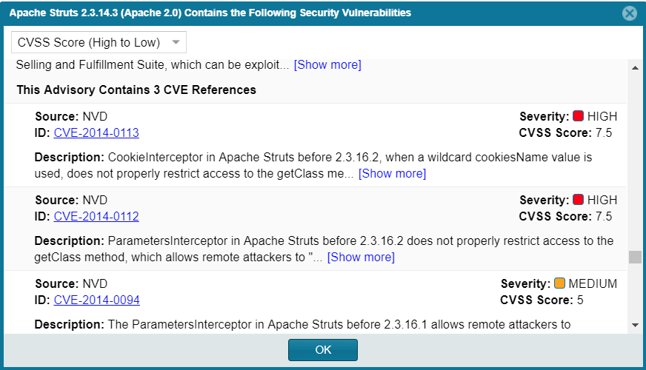Open the CVE-2014-0113 link
Viewport: 646px width, 370px height.
[x=96, y=133]
